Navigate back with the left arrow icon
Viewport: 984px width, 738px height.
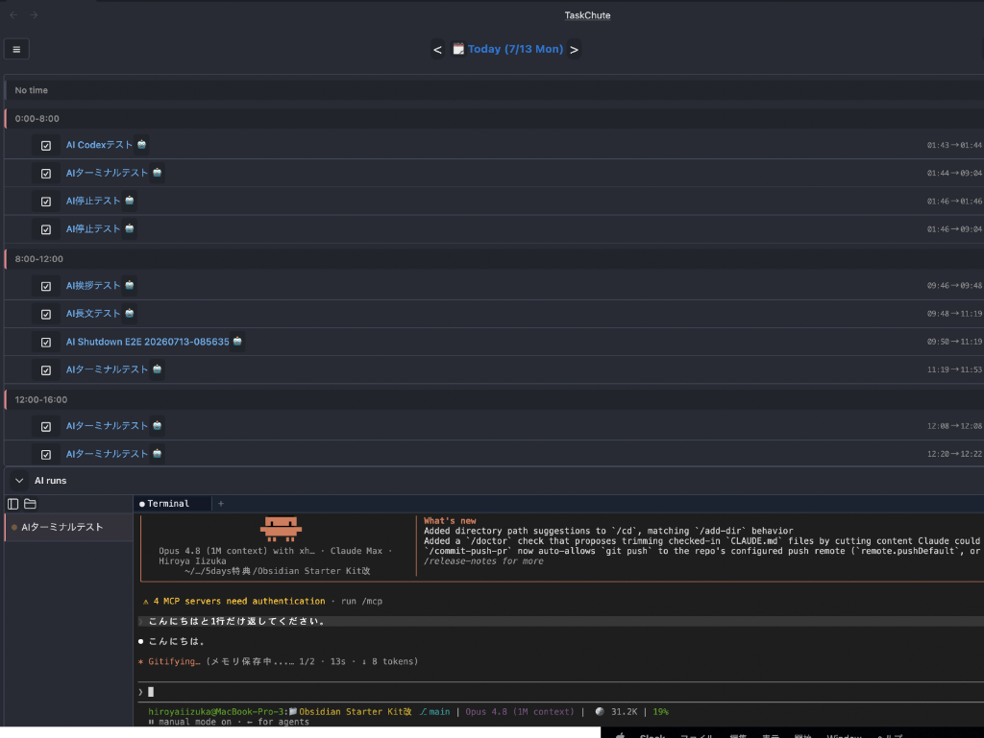13,15
